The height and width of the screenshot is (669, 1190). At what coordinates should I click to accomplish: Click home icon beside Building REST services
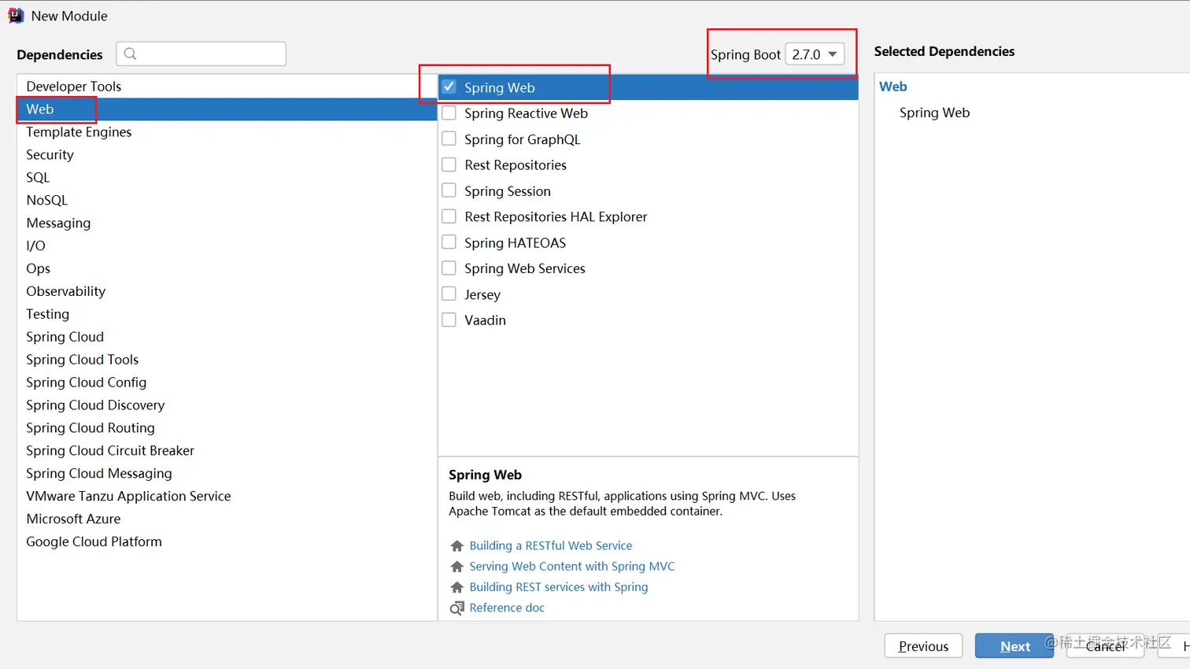pos(456,587)
